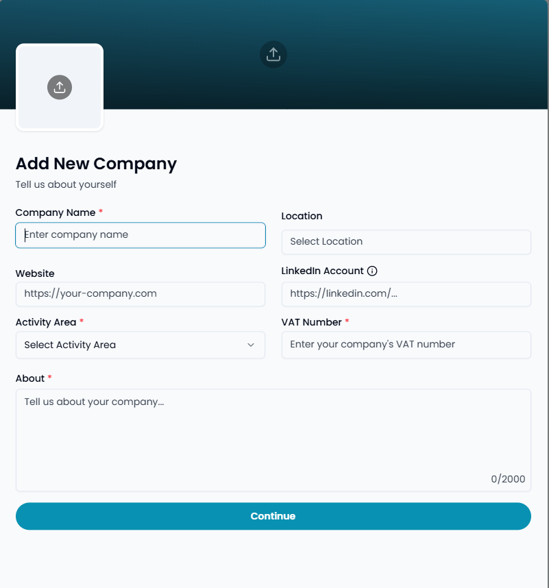The width and height of the screenshot is (549, 588).
Task: Click the Website URL field
Action: point(140,293)
